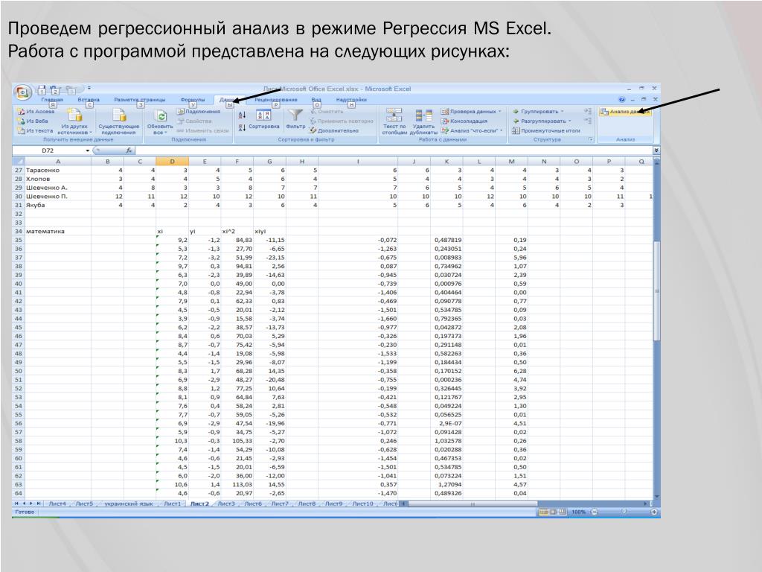Screen dimensions: 762x572
Task: Open the Надстройки tab
Action: 351,100
